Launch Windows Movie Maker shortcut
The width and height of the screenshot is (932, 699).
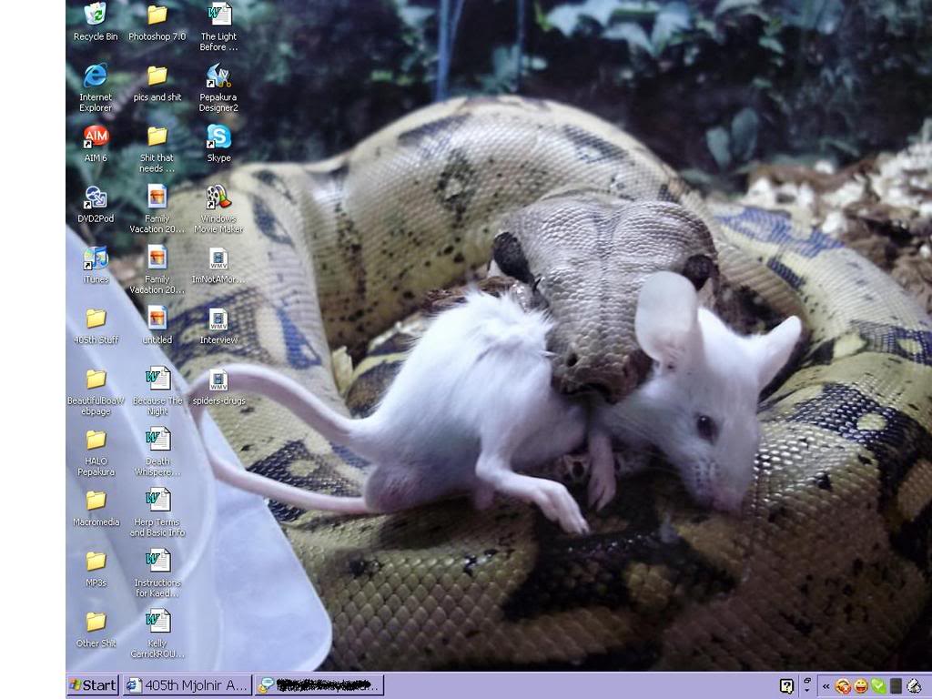click(x=218, y=208)
